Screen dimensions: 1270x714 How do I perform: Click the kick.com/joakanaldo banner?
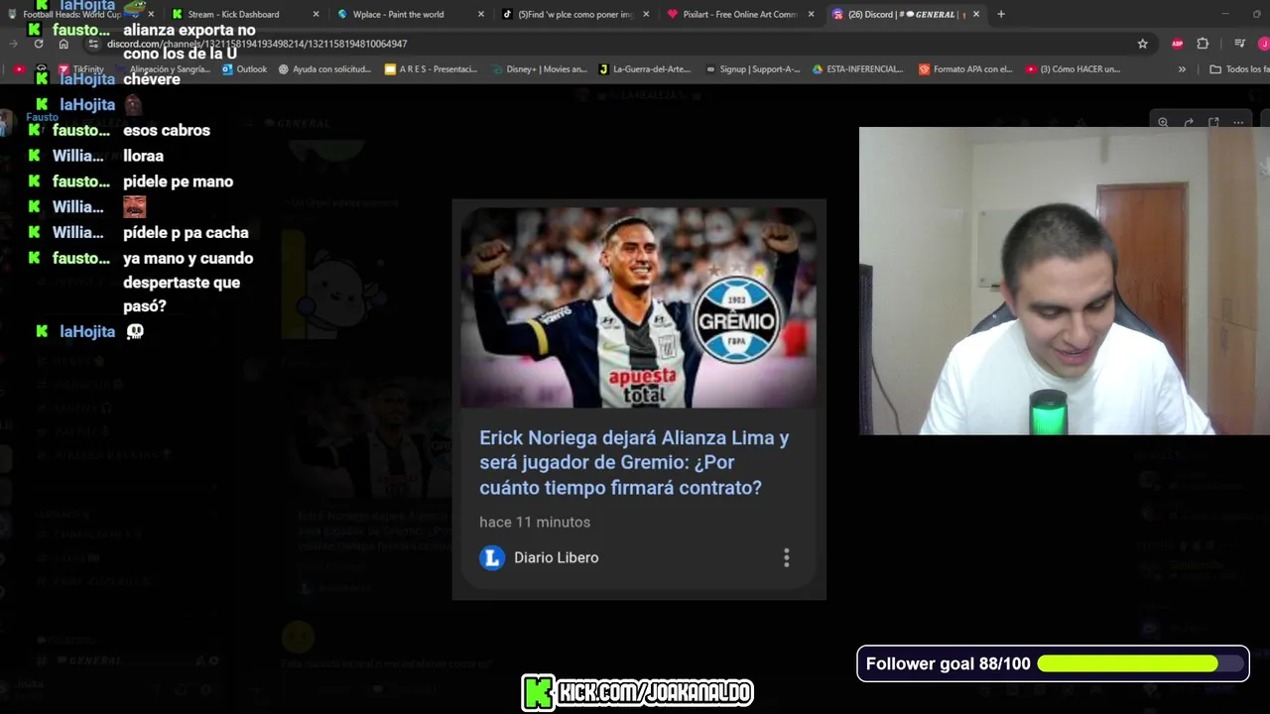(x=637, y=692)
